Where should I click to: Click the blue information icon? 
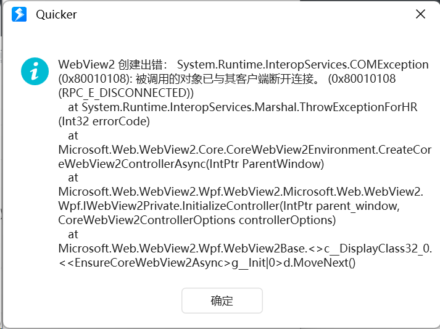tap(35, 72)
